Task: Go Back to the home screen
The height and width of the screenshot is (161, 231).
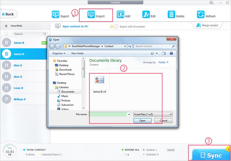Action: tap(8, 14)
